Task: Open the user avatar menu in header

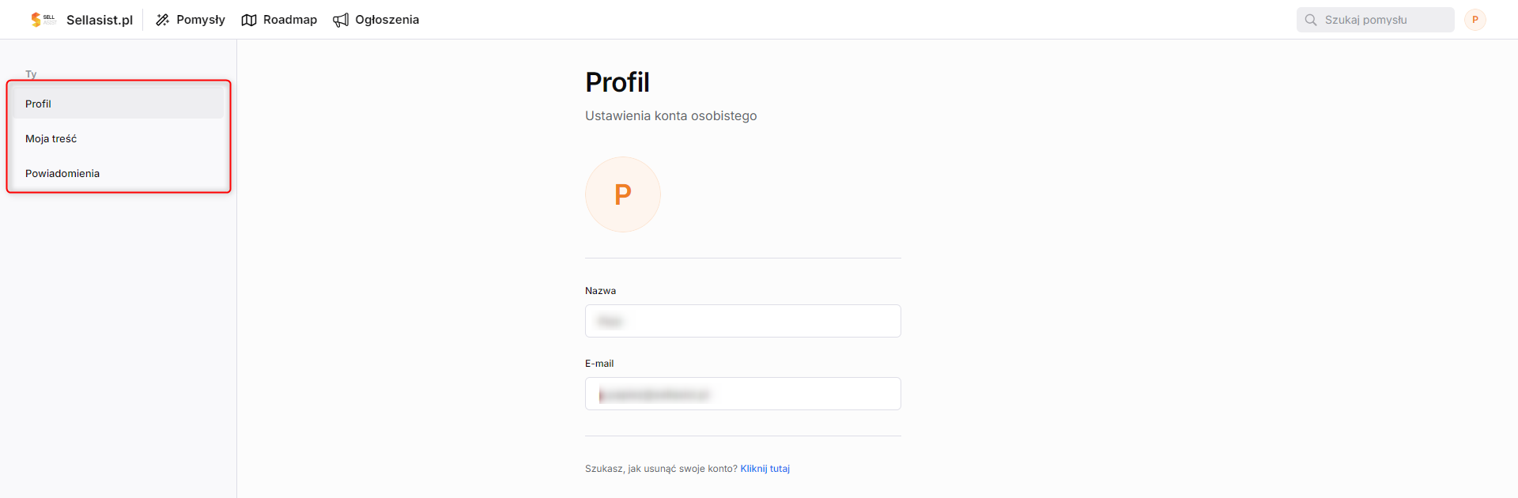Action: coord(1475,20)
